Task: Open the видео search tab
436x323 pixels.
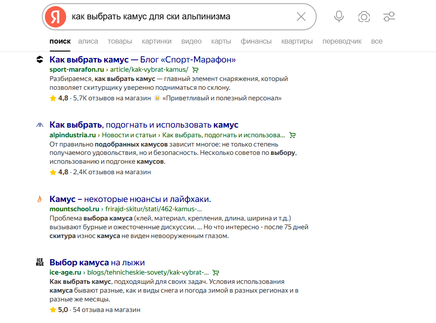Action: pyautogui.click(x=191, y=41)
